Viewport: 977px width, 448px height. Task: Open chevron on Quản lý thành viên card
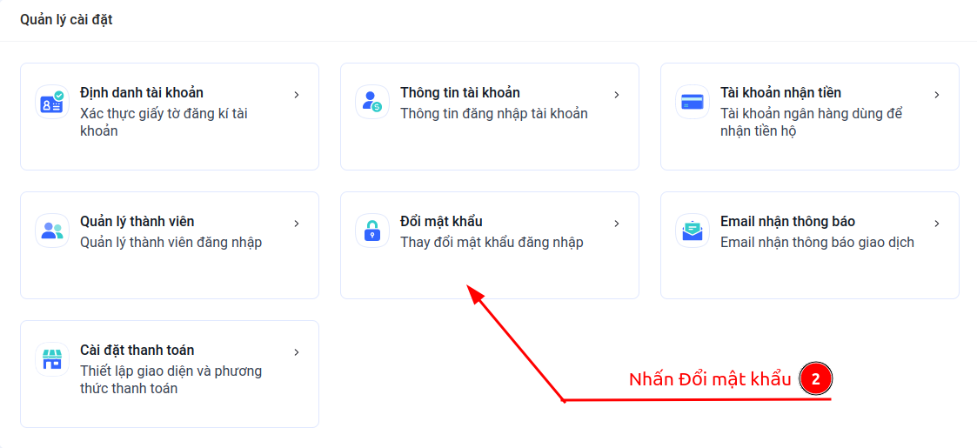click(x=297, y=223)
